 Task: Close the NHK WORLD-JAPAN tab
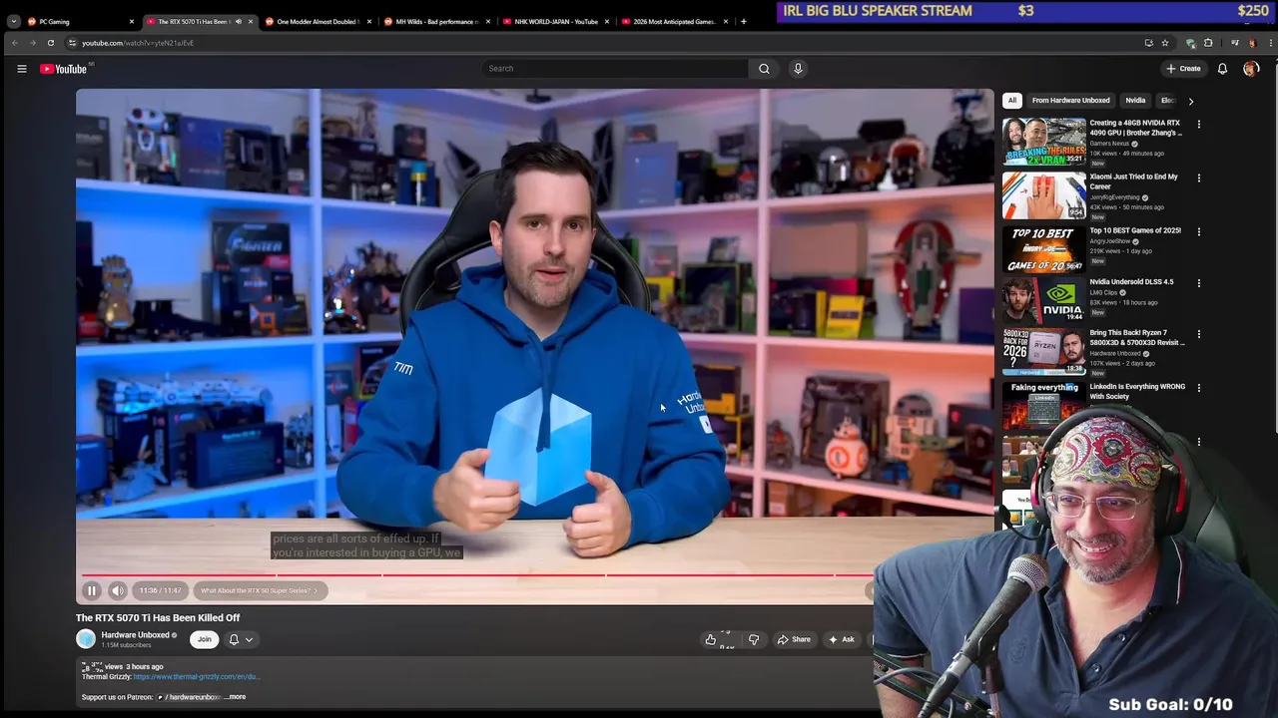[x=607, y=21]
